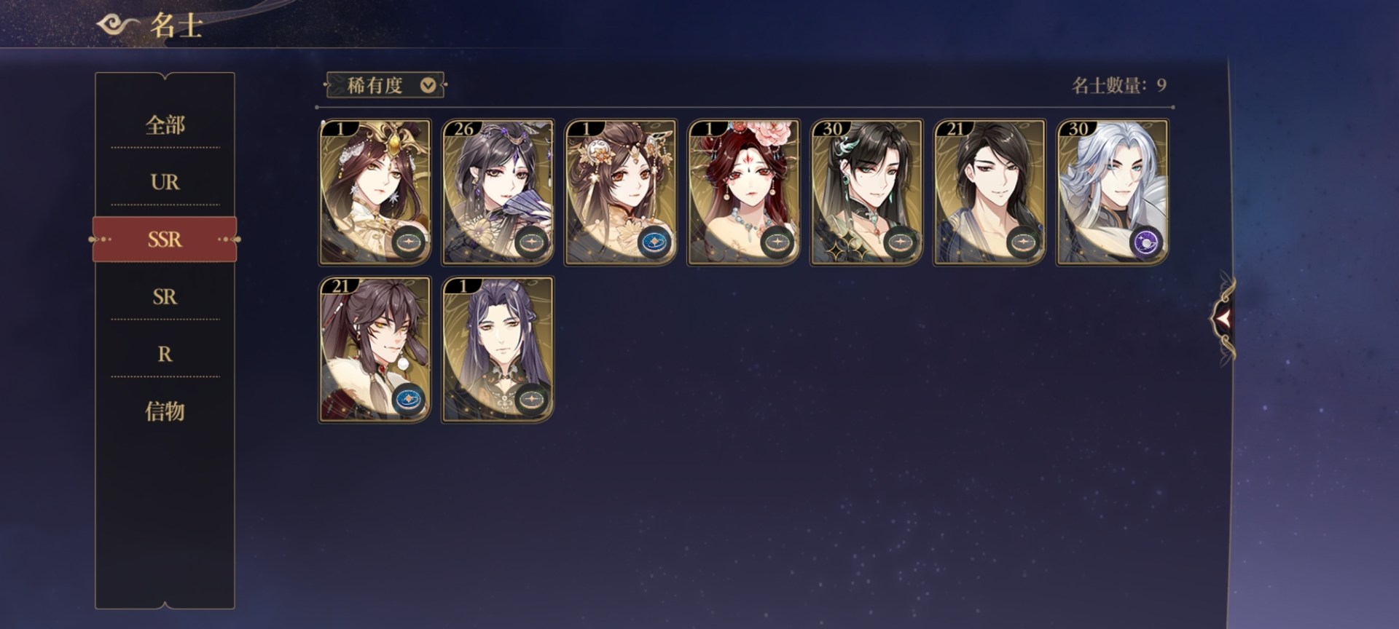The width and height of the screenshot is (1399, 629).
Task: Click the badge icon on level 21 black-haired man card
Action: click(x=1023, y=242)
